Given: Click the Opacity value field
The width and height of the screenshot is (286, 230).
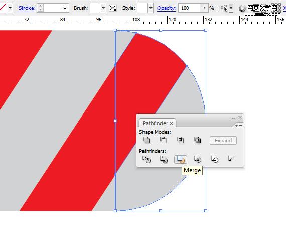Looking at the screenshot, I should 190,8.
